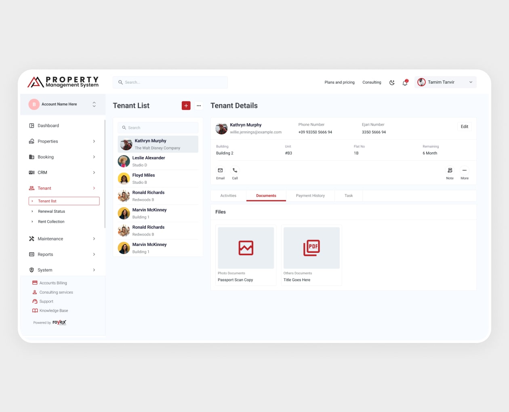Image resolution: width=509 pixels, height=412 pixels.
Task: Click the Call phone icon
Action: [235, 170]
